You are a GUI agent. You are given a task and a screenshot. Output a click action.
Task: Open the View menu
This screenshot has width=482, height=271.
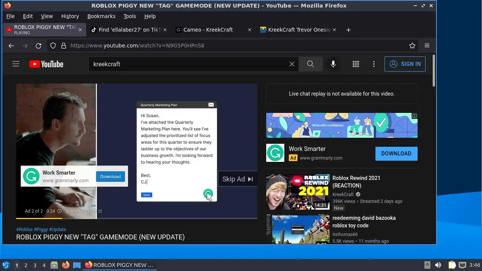click(x=47, y=16)
